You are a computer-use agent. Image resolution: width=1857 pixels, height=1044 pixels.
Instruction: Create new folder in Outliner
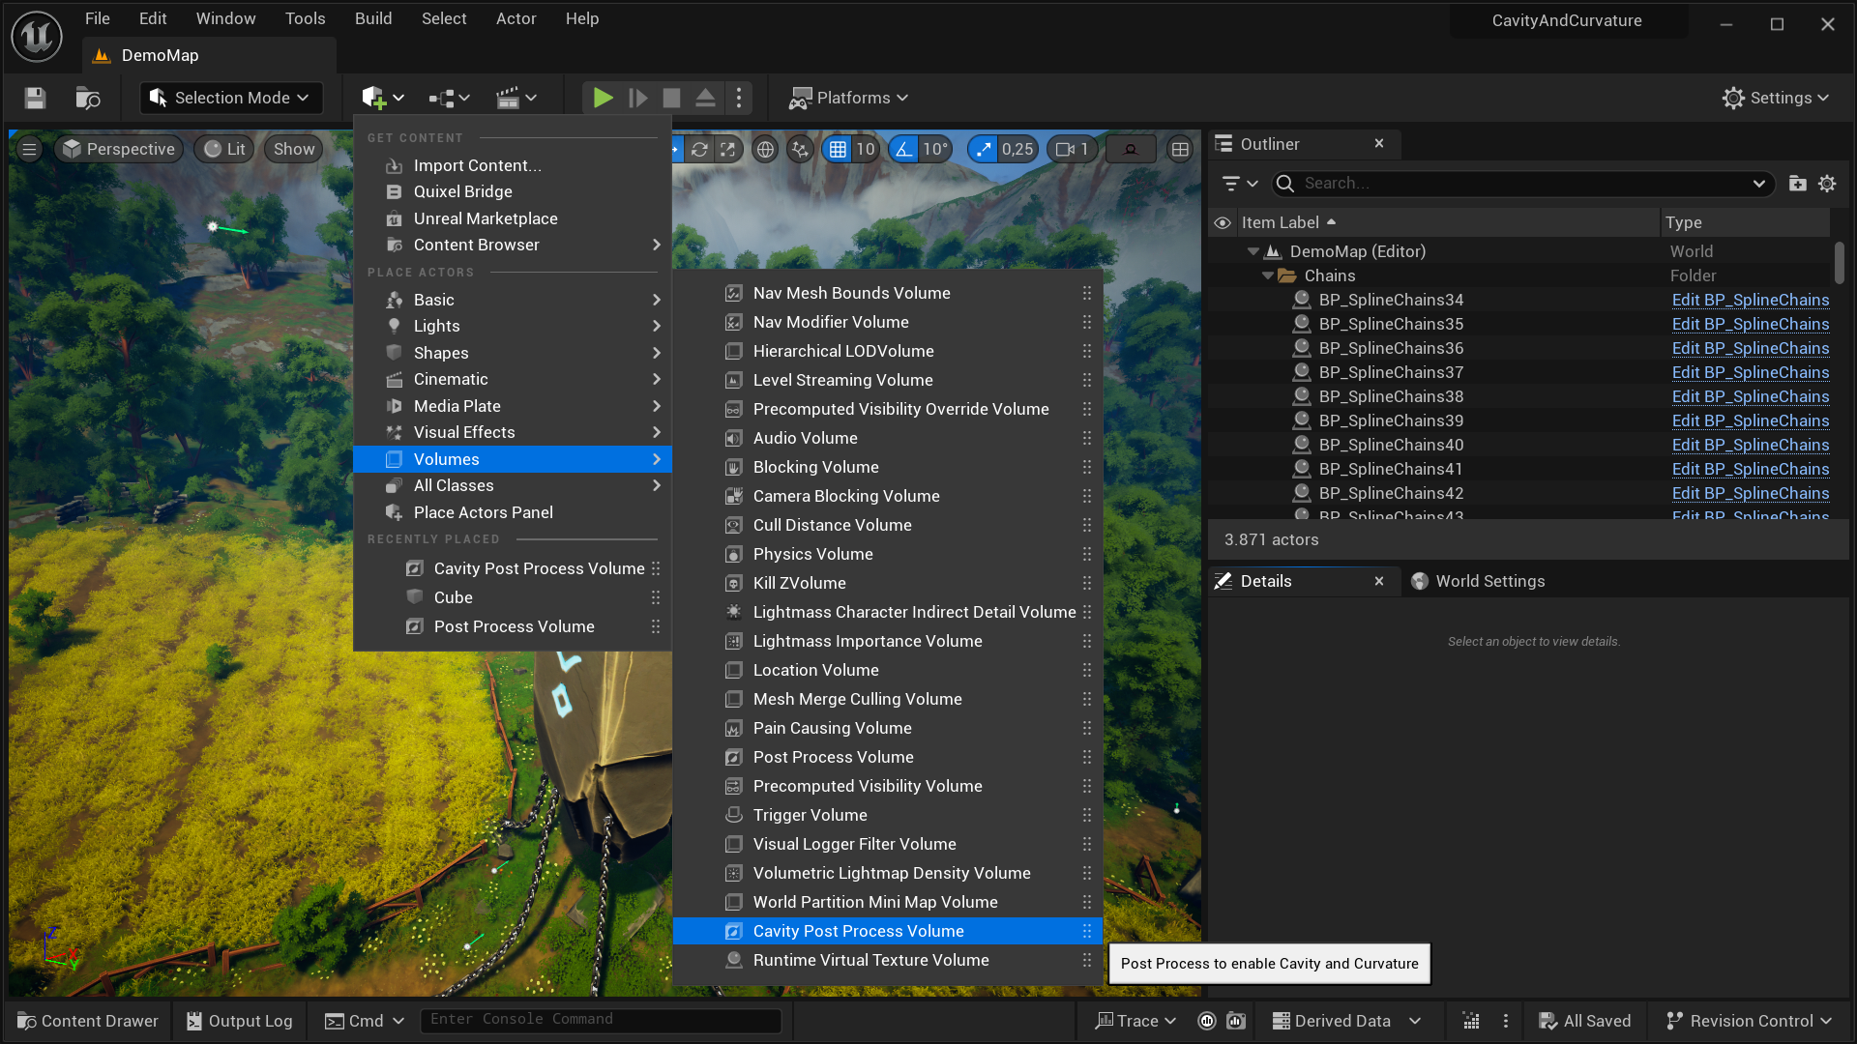tap(1797, 184)
